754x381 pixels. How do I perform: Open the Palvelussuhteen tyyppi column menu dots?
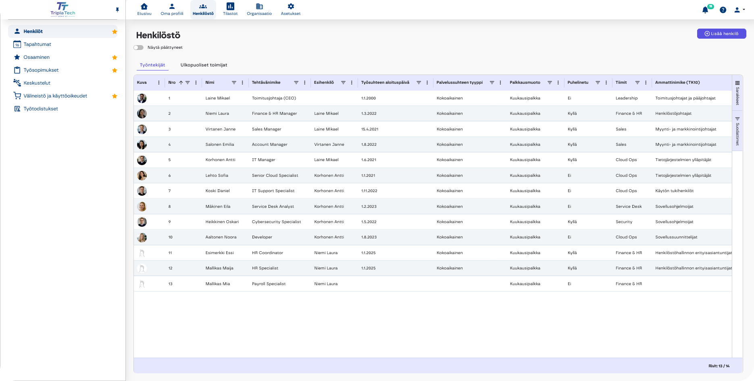[x=500, y=83]
